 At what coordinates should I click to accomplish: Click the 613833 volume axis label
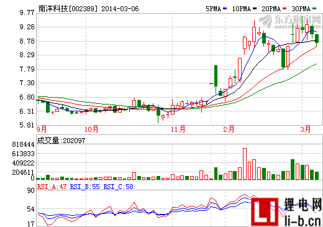pos(23,154)
